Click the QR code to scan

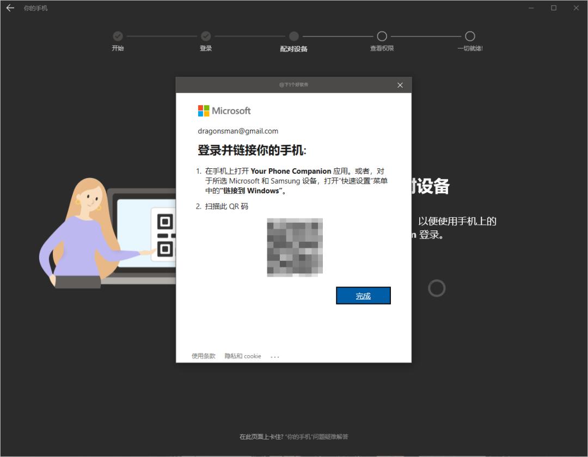click(294, 247)
